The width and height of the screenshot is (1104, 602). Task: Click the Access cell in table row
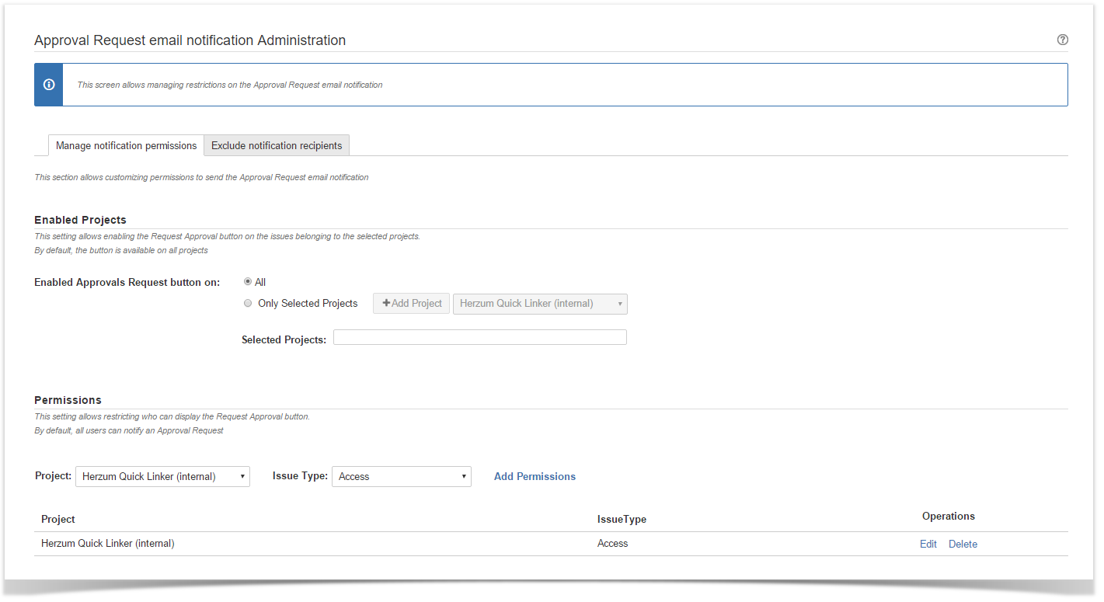pyautogui.click(x=612, y=544)
